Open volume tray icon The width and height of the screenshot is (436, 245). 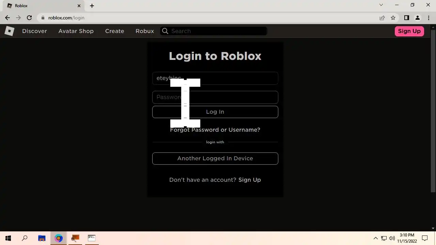click(392, 238)
